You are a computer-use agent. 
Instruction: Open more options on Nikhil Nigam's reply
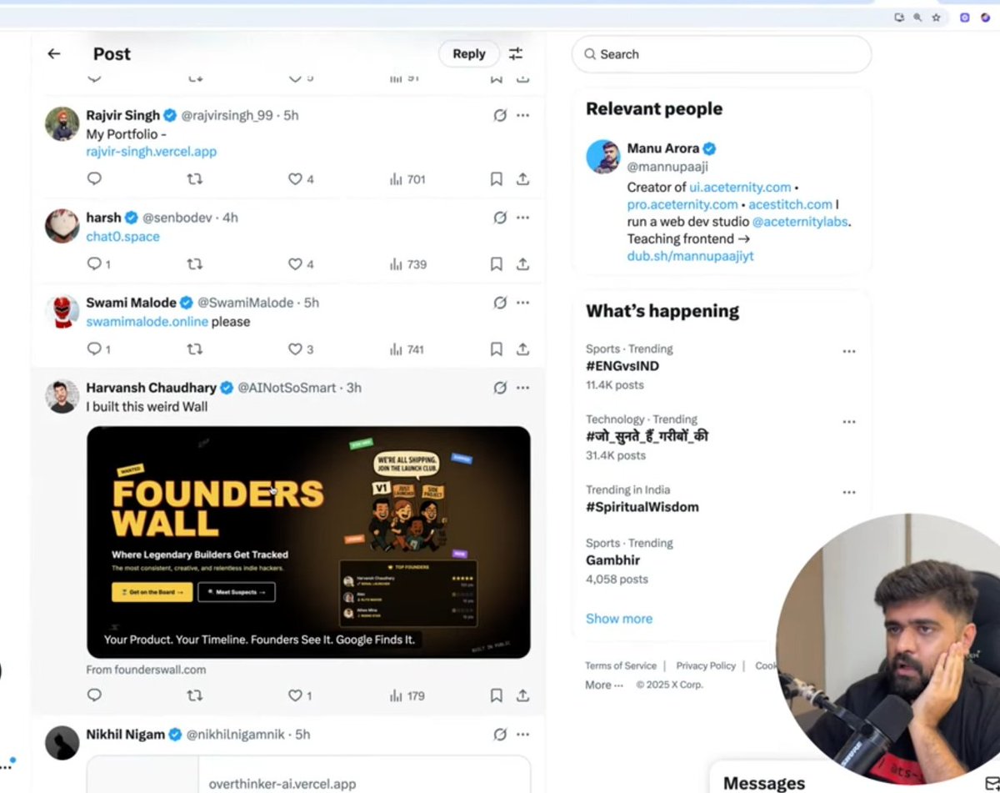click(x=522, y=735)
